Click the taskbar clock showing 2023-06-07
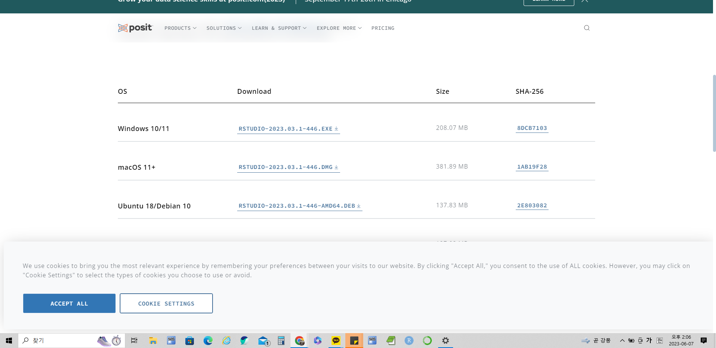The width and height of the screenshot is (716, 348). 681,341
